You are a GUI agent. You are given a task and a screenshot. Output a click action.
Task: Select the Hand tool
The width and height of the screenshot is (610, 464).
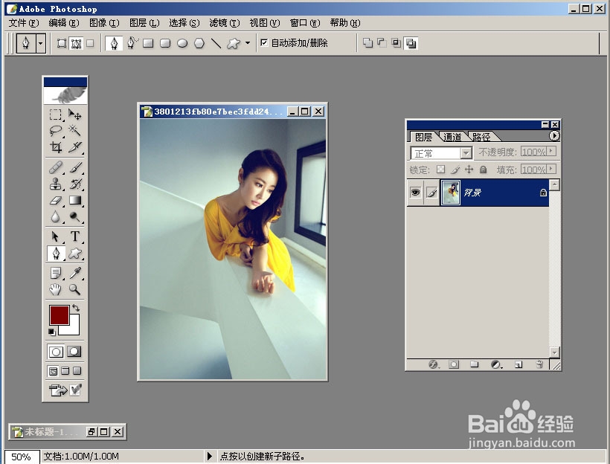click(56, 289)
